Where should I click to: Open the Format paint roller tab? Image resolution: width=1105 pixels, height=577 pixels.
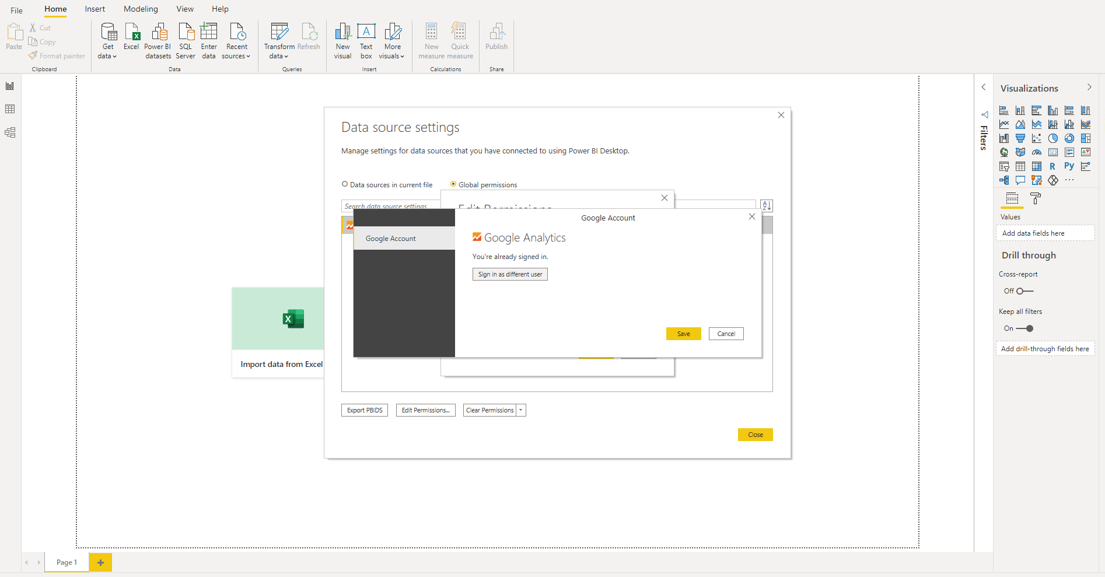(1036, 199)
